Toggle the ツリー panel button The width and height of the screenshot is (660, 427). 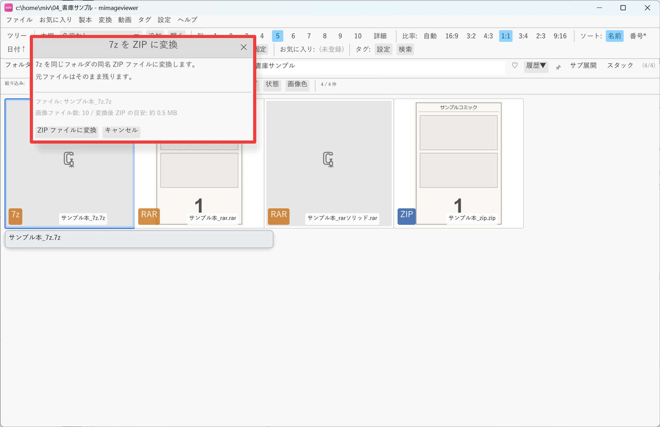(x=17, y=36)
